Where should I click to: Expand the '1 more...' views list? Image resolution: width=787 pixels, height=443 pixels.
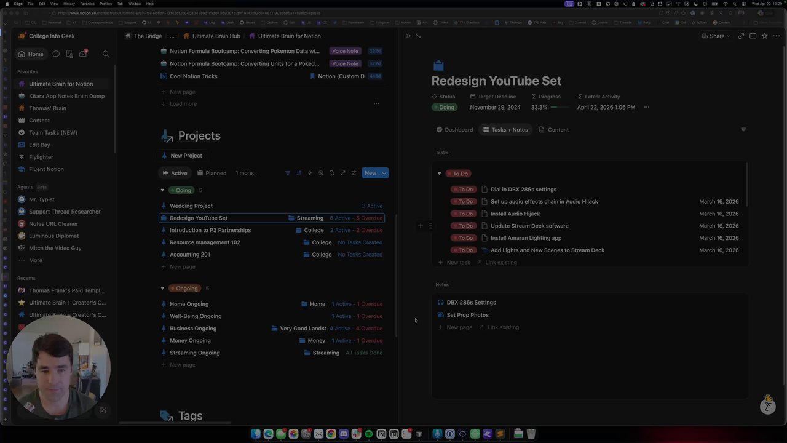click(246, 173)
